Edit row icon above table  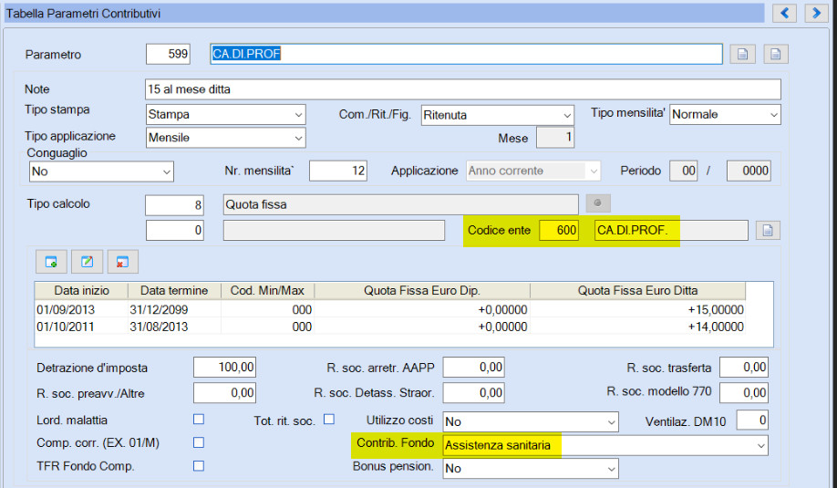click(x=87, y=262)
